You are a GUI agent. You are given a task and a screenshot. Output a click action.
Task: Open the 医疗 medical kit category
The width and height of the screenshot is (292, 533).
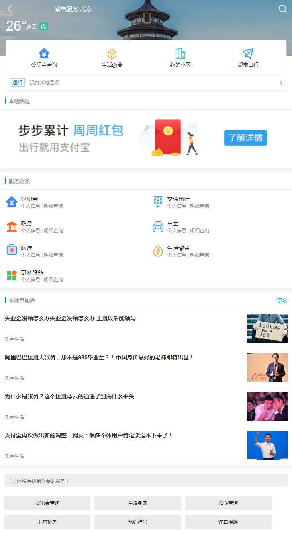point(12,250)
